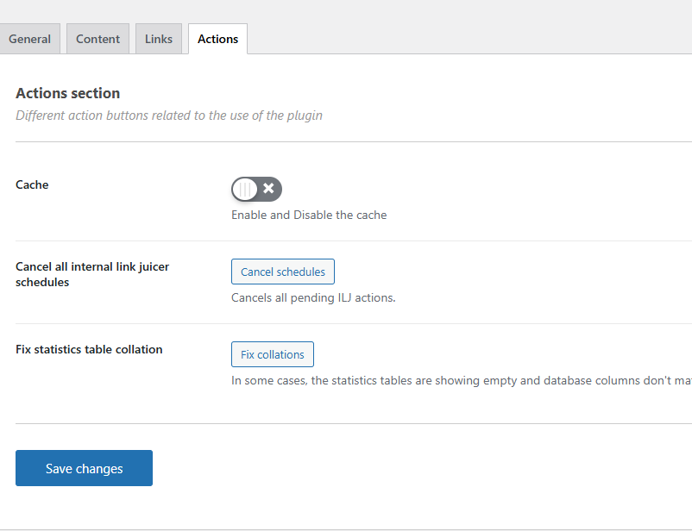Image resolution: width=692 pixels, height=531 pixels.
Task: Select the 'Actions section' heading
Action: (x=68, y=93)
